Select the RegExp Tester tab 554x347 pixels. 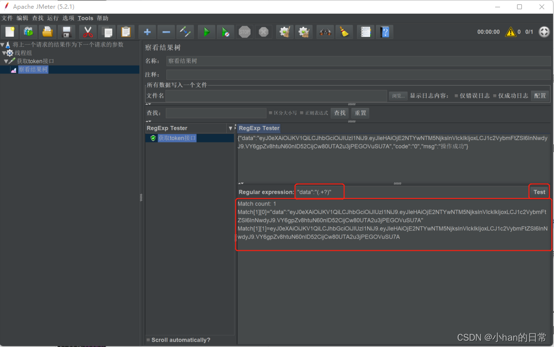tap(259, 128)
